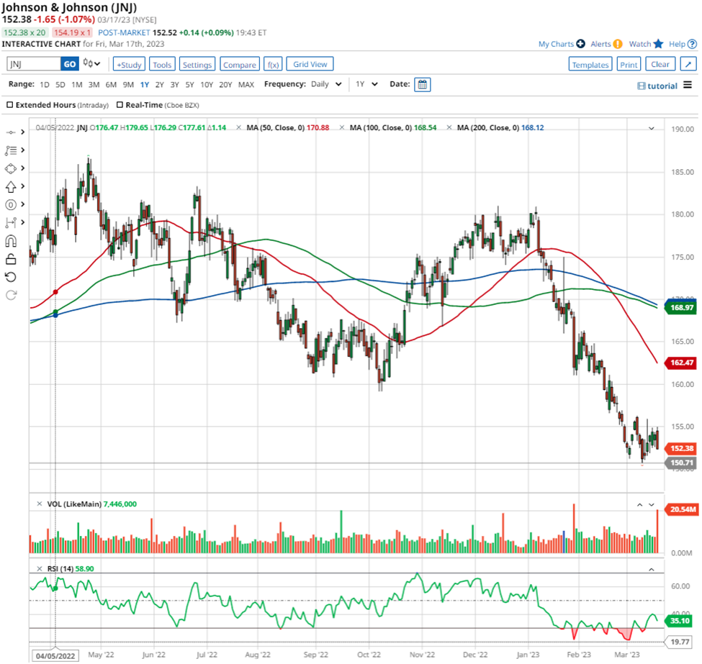The image size is (702, 664).
Task: Toggle the magnet snap tool
Action: 11,241
